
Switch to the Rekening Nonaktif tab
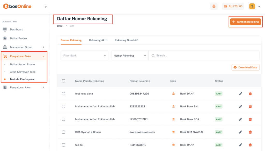[126, 40]
